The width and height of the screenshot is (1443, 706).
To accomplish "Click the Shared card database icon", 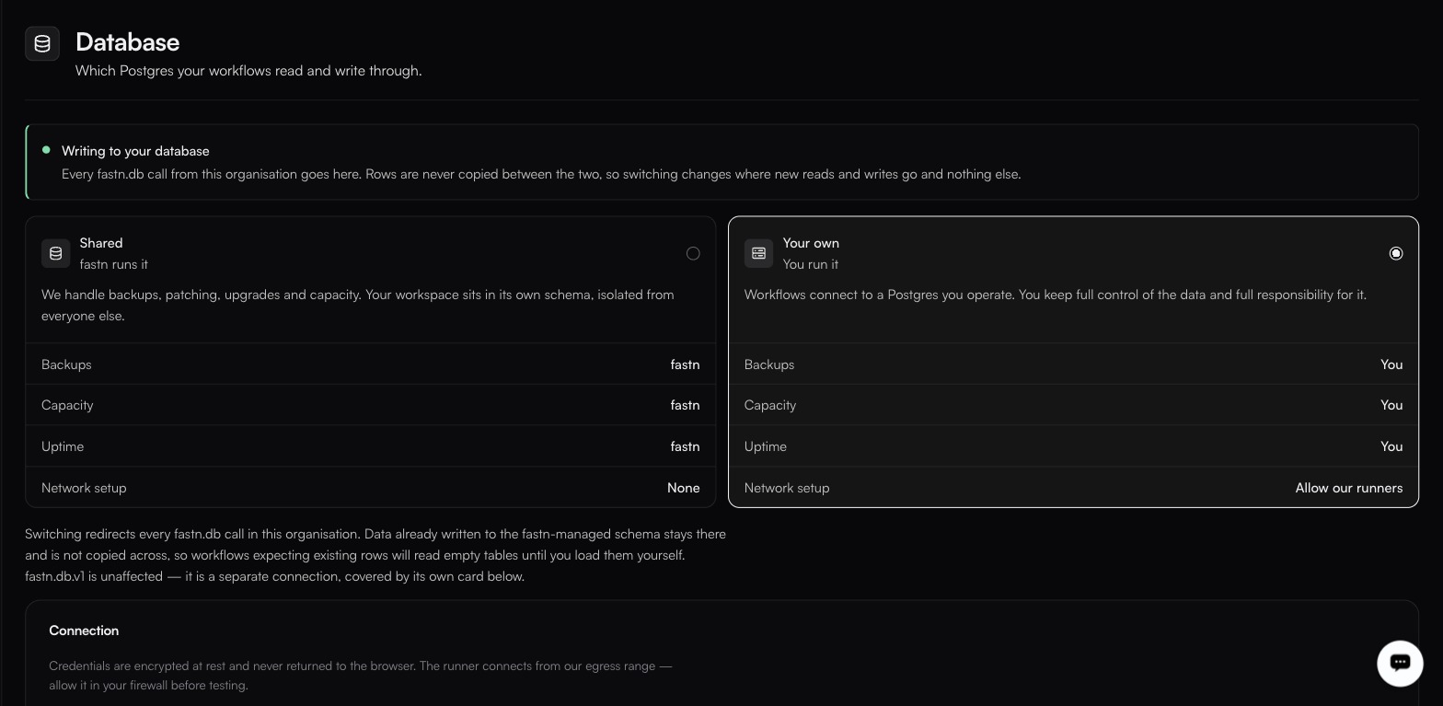I will 56,253.
